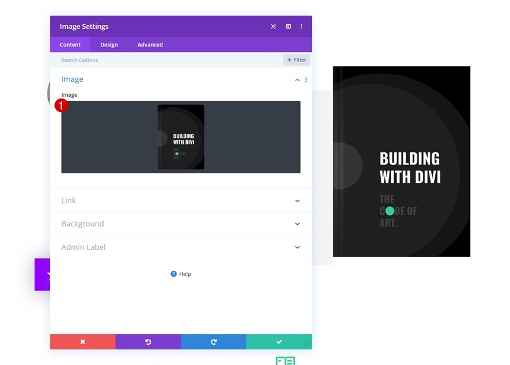Click the expand modal fullscreen icon

point(273,26)
